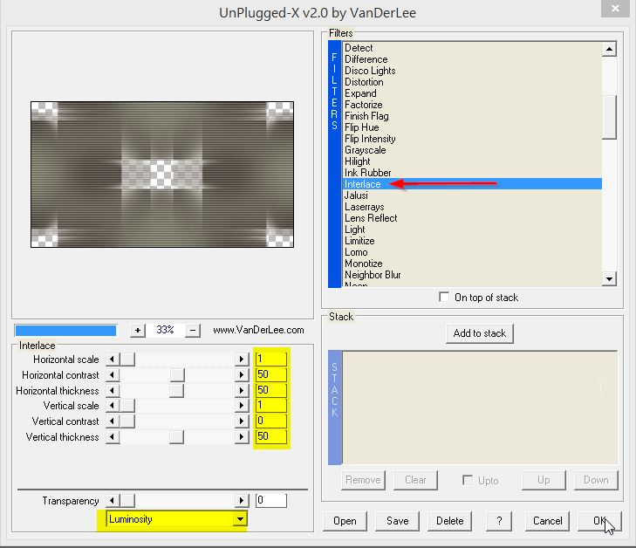The image size is (636, 548).
Task: Click the Save button
Action: tap(397, 521)
